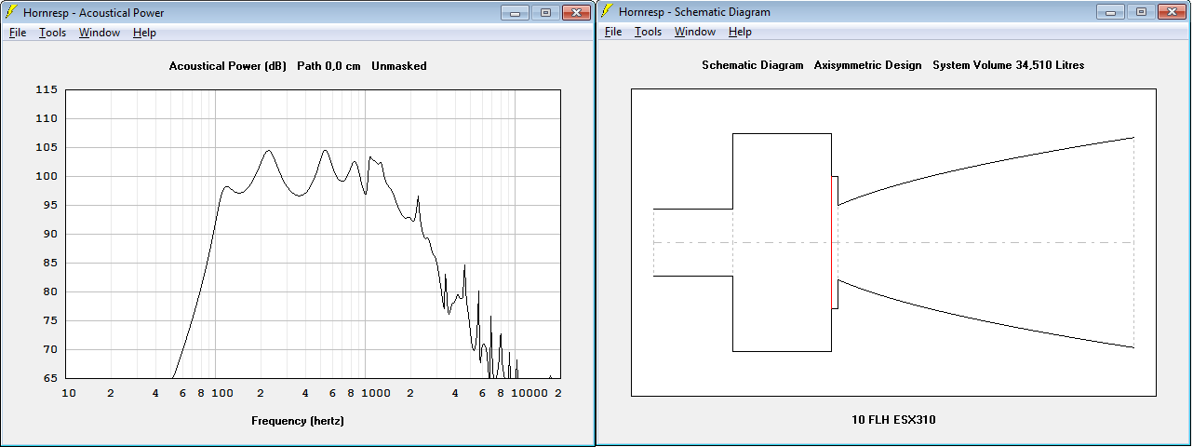Open Help menu in Acoustical Power window
1193x447 pixels.
(x=144, y=33)
